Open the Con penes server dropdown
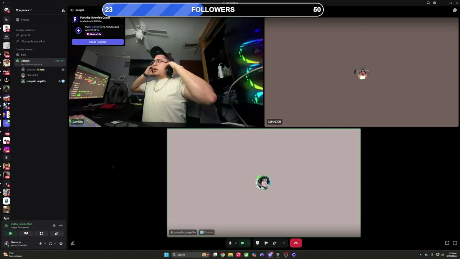This screenshot has width=460, height=259. pyautogui.click(x=23, y=10)
